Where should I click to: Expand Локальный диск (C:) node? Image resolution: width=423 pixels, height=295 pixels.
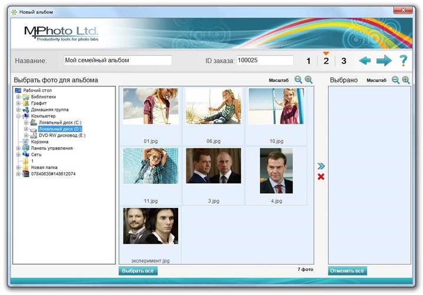click(x=26, y=122)
